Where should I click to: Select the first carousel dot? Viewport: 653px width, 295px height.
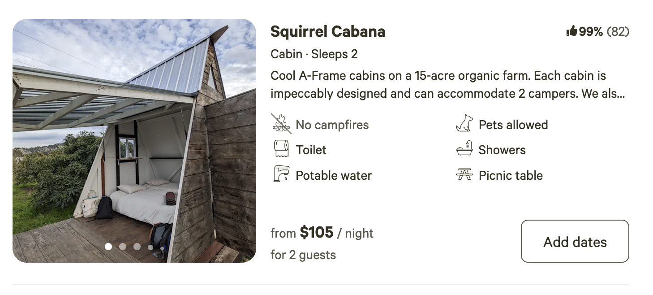coord(108,246)
